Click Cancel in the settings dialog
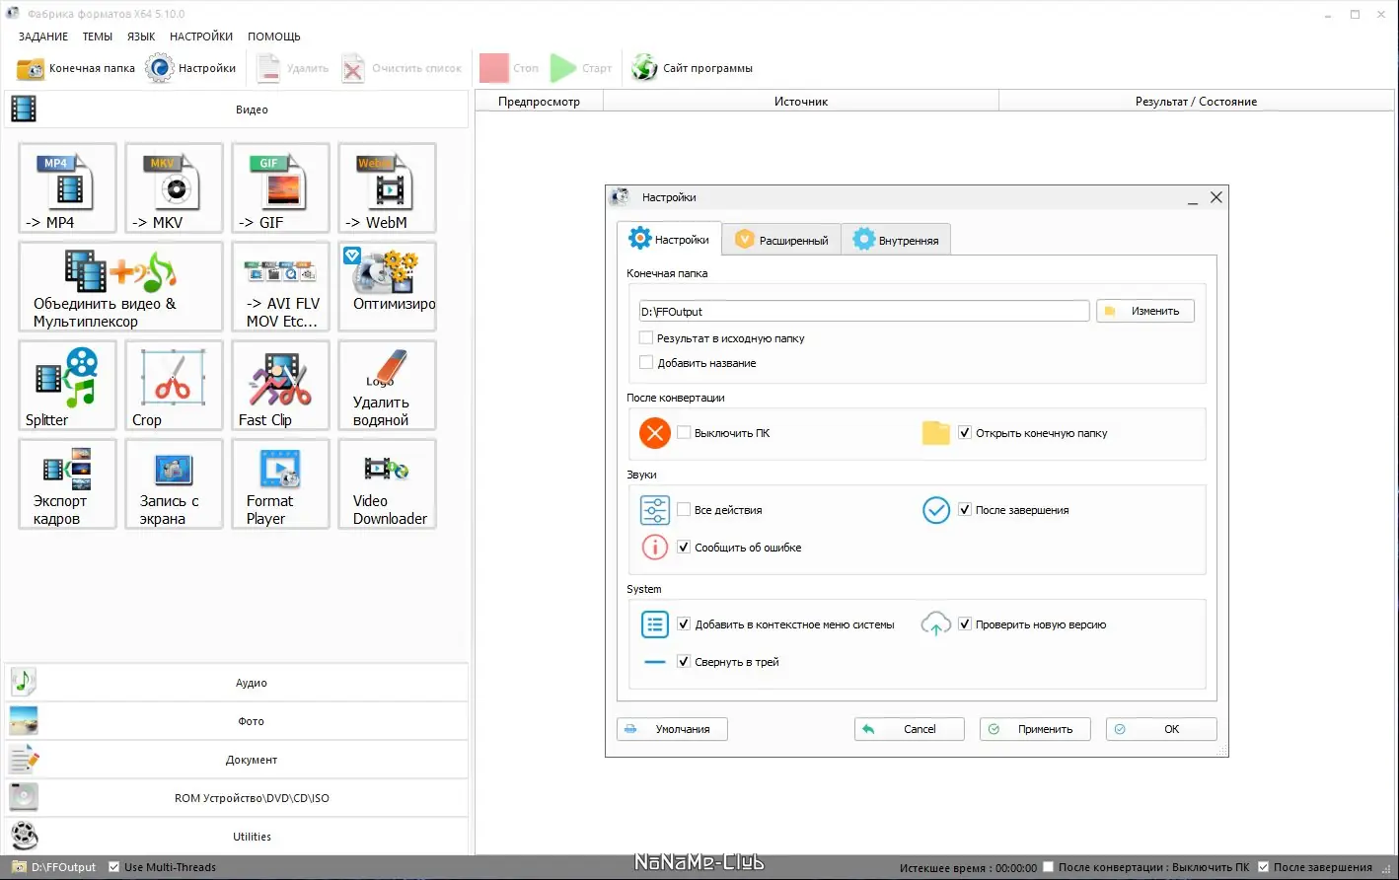The width and height of the screenshot is (1399, 880). pos(909,729)
